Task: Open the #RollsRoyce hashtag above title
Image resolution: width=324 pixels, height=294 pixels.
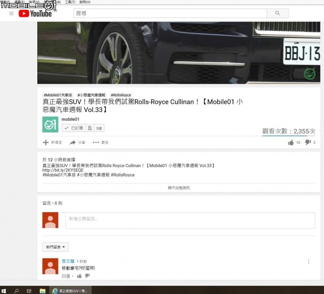Action: (121, 95)
